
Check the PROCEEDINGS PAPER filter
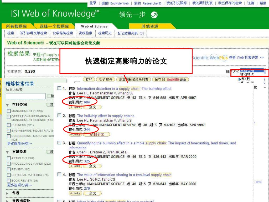9,164
